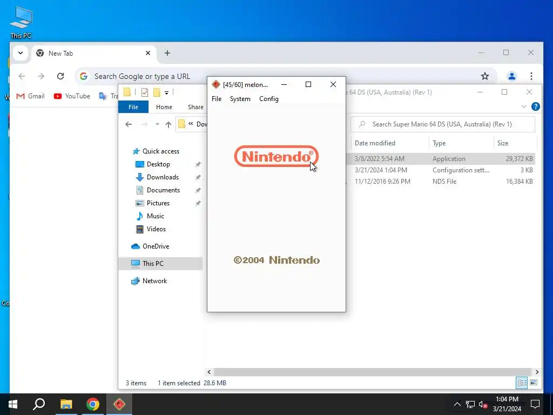The width and height of the screenshot is (553, 415).
Task: Select This PC desktop icon
Action: click(x=21, y=23)
